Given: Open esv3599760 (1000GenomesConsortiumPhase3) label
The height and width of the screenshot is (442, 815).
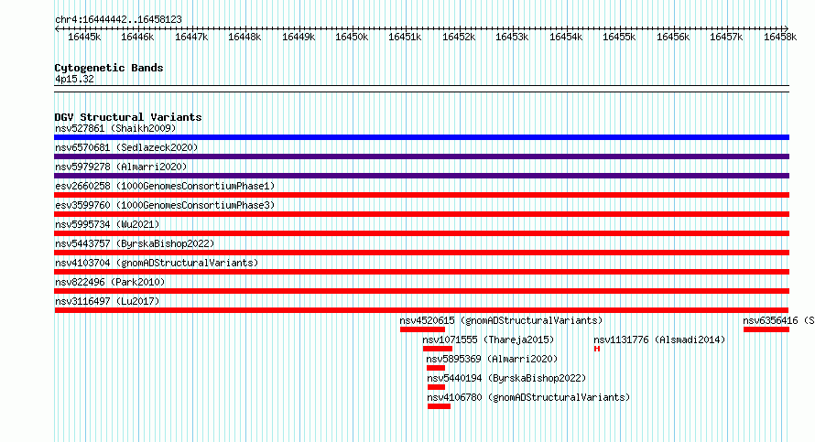Looking at the screenshot, I should pyautogui.click(x=165, y=205).
